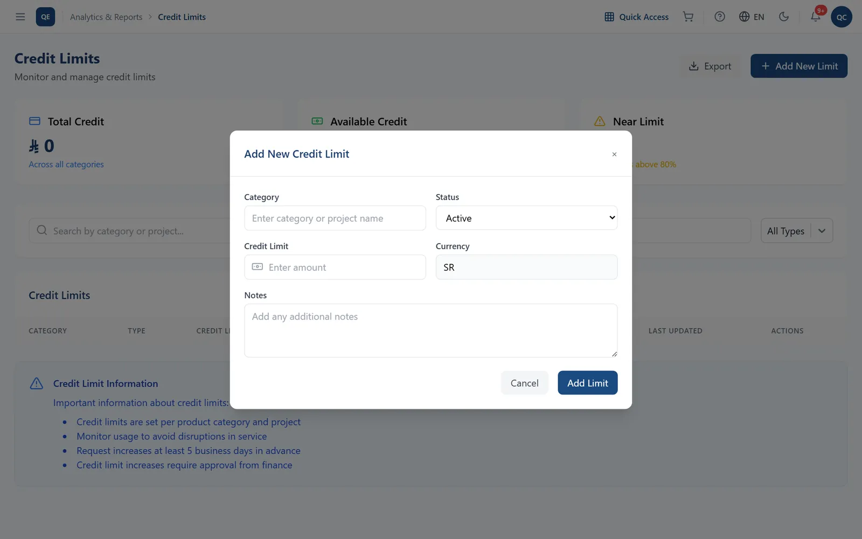Image resolution: width=862 pixels, height=539 pixels.
Task: Click the Currency field showing SR
Action: [x=526, y=267]
